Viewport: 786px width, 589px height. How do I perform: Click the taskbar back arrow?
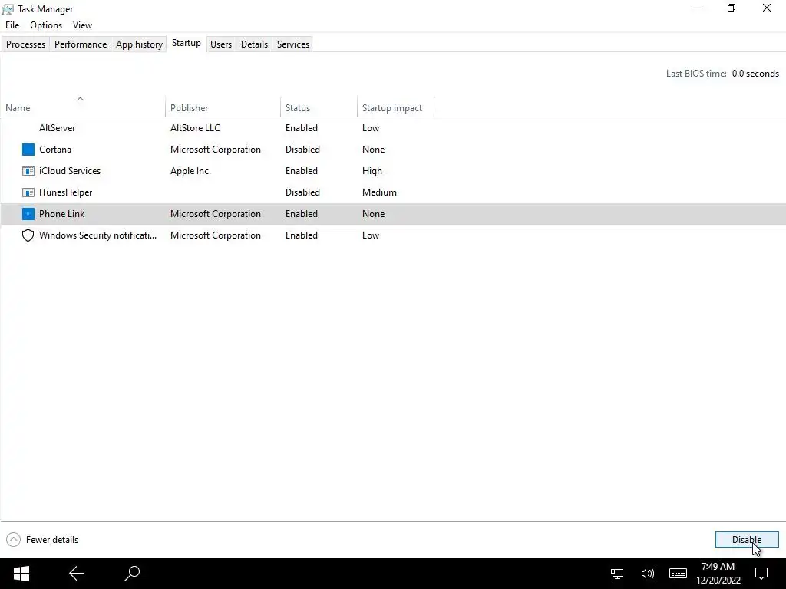(x=77, y=574)
